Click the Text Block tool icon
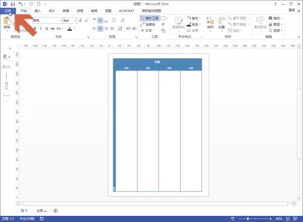The image size is (303, 222). (163, 30)
